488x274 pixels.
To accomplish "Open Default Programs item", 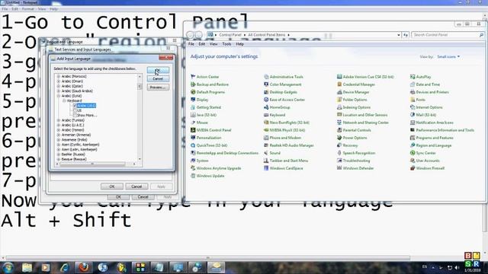I will (x=207, y=92).
